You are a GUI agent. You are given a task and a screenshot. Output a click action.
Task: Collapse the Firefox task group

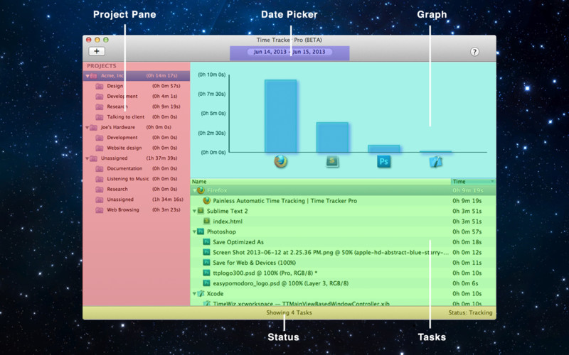click(194, 190)
